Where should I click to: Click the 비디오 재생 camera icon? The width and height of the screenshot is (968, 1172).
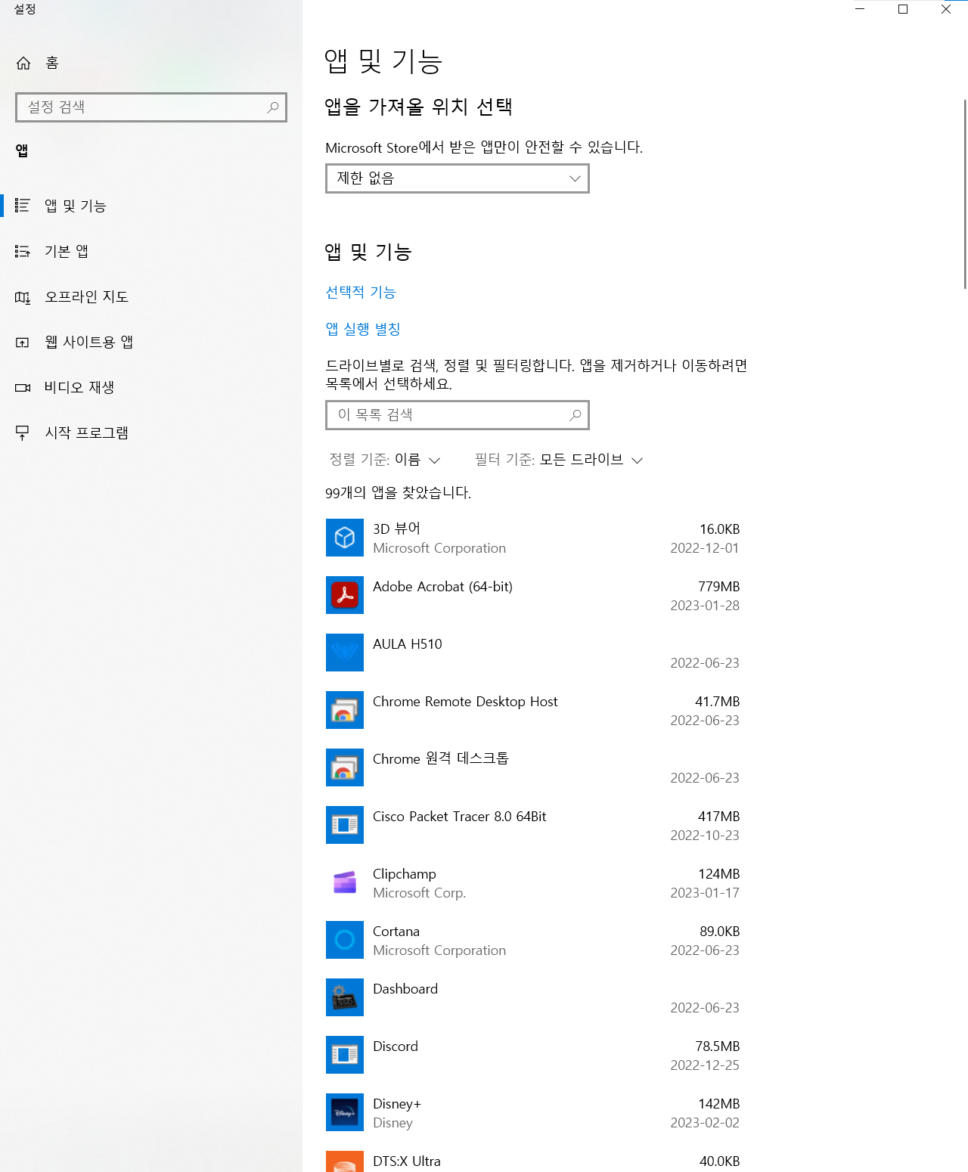[x=23, y=388]
